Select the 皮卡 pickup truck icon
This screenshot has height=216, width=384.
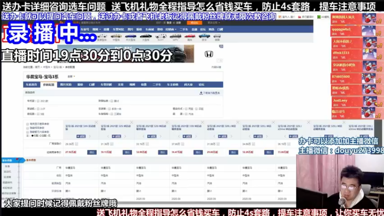(x=204, y=36)
